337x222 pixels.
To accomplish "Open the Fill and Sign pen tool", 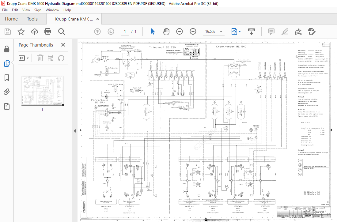I will [298, 32].
